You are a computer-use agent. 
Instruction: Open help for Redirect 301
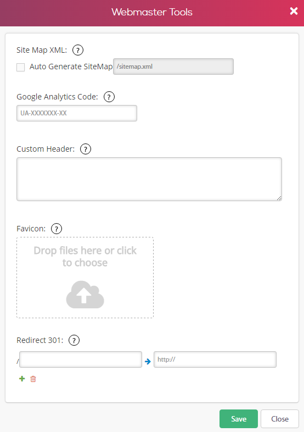pyautogui.click(x=74, y=340)
